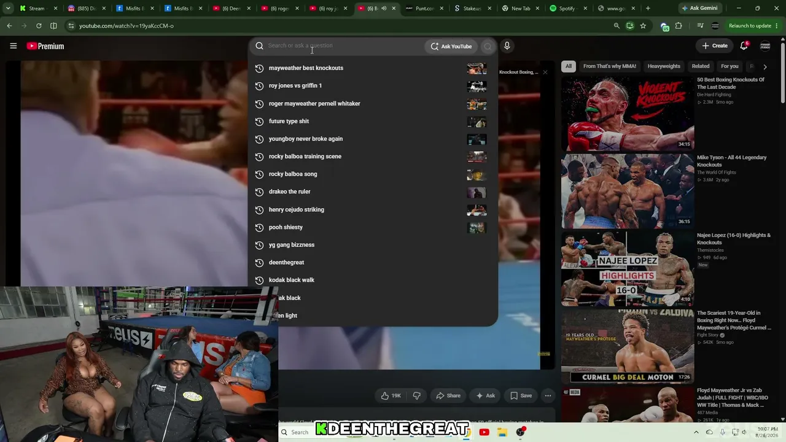Select the Heavyweights filter chip
This screenshot has width=786, height=442.
(x=664, y=66)
